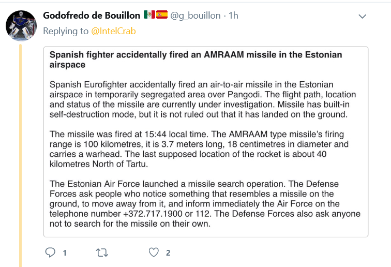
Task: Open the @g_bouillon handle link
Action: coord(195,16)
